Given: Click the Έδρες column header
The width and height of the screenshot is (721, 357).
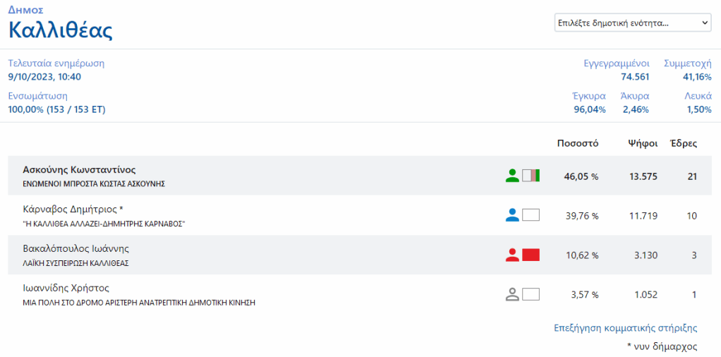Looking at the screenshot, I should [x=683, y=143].
